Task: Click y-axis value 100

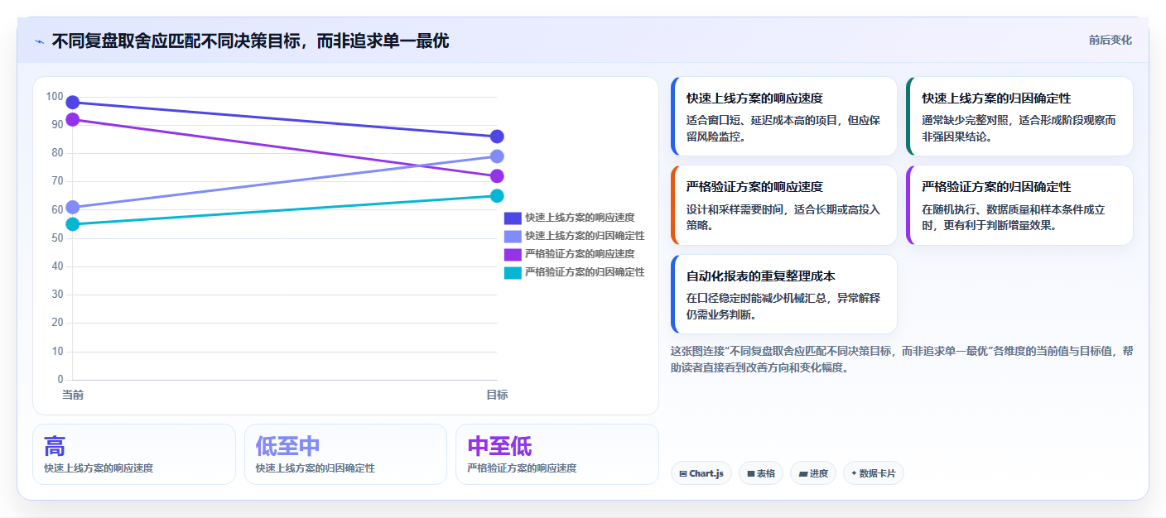Action: click(55, 97)
